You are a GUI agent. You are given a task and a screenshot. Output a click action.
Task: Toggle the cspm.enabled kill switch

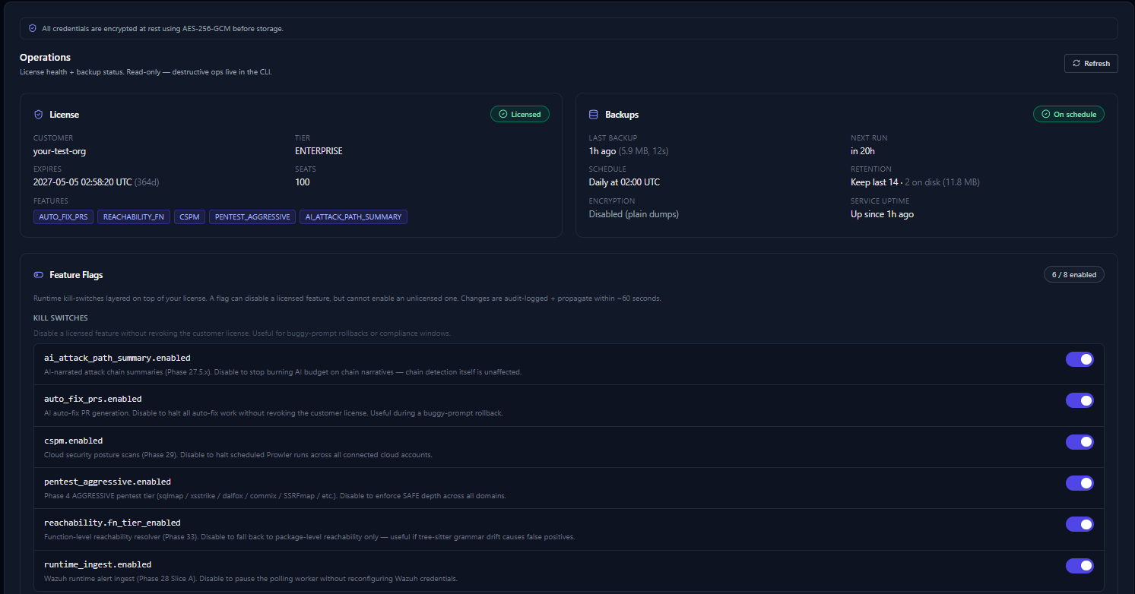coord(1080,442)
